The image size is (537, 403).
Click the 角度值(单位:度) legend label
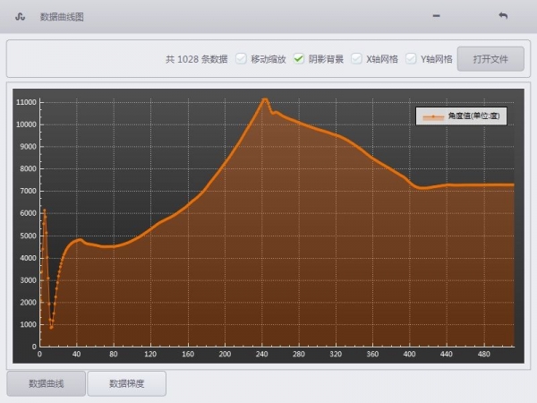[474, 116]
